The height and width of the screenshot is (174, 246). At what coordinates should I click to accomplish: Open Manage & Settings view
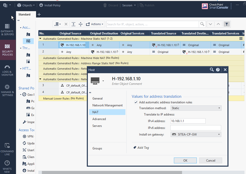(x=7, y=90)
